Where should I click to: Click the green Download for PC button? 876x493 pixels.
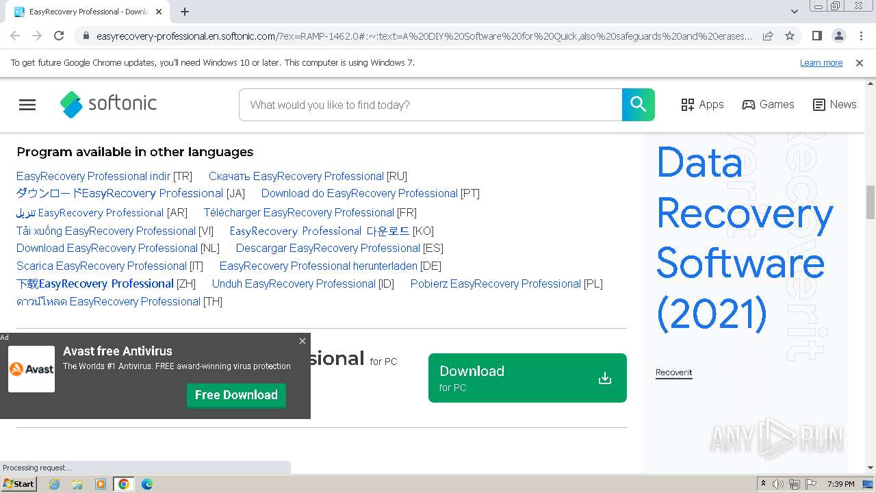pos(527,378)
